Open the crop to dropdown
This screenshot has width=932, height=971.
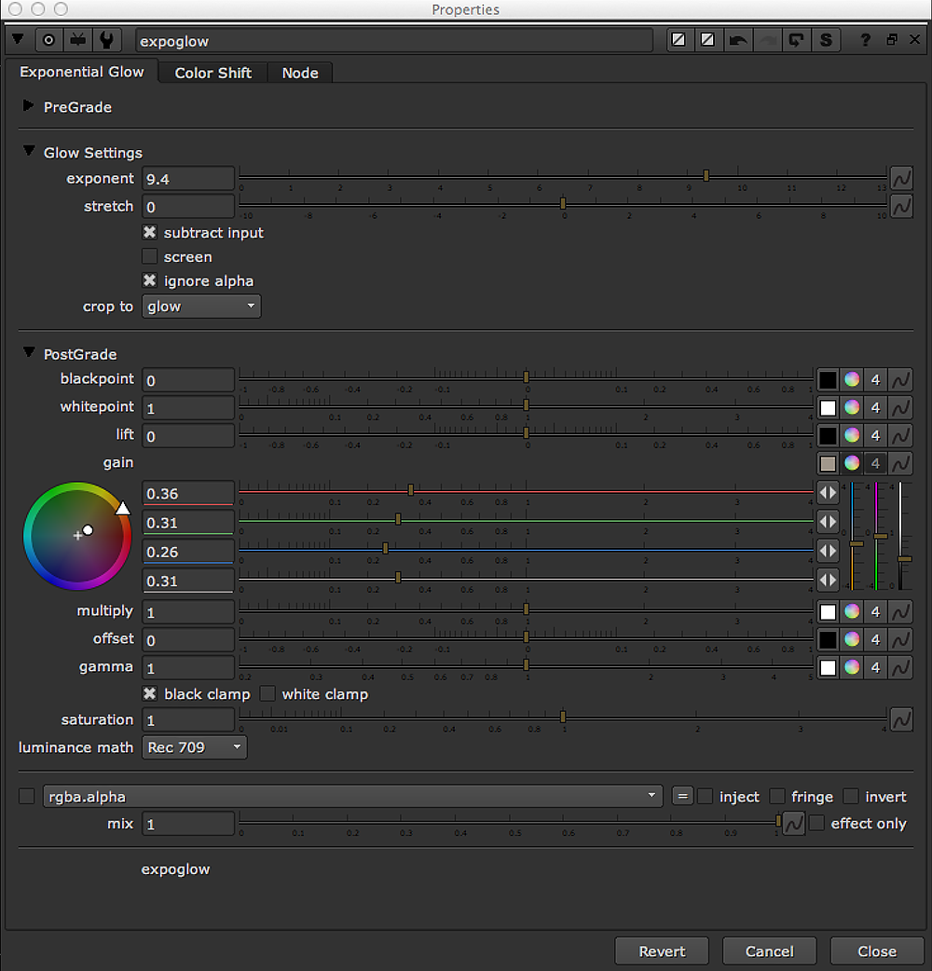coord(201,306)
